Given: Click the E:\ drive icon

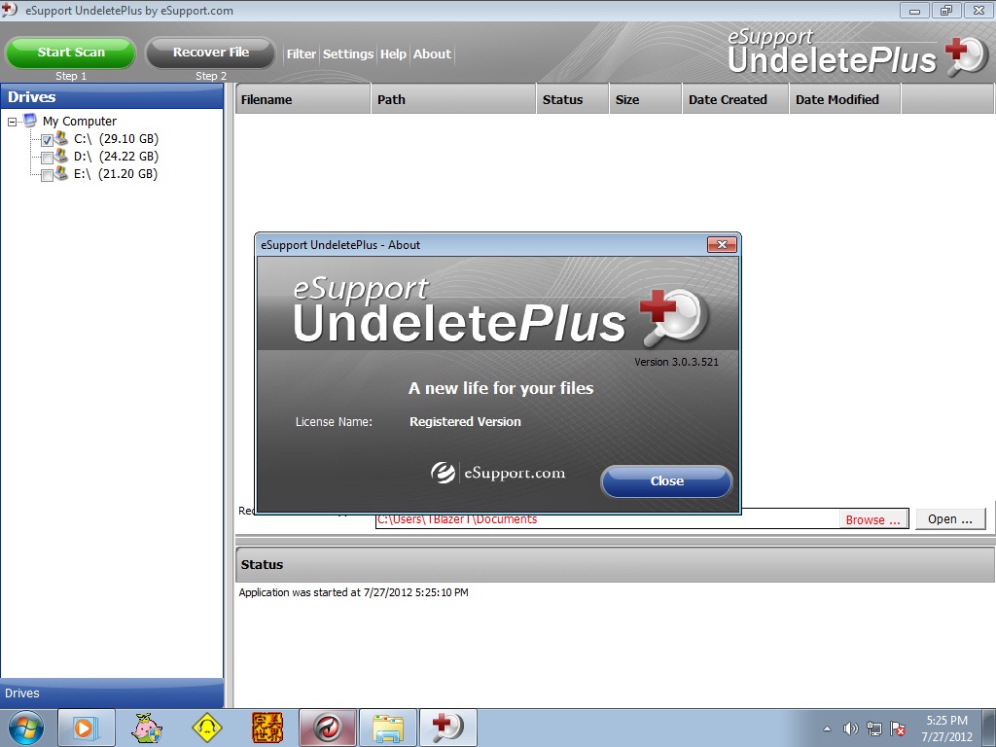Looking at the screenshot, I should click(x=61, y=173).
